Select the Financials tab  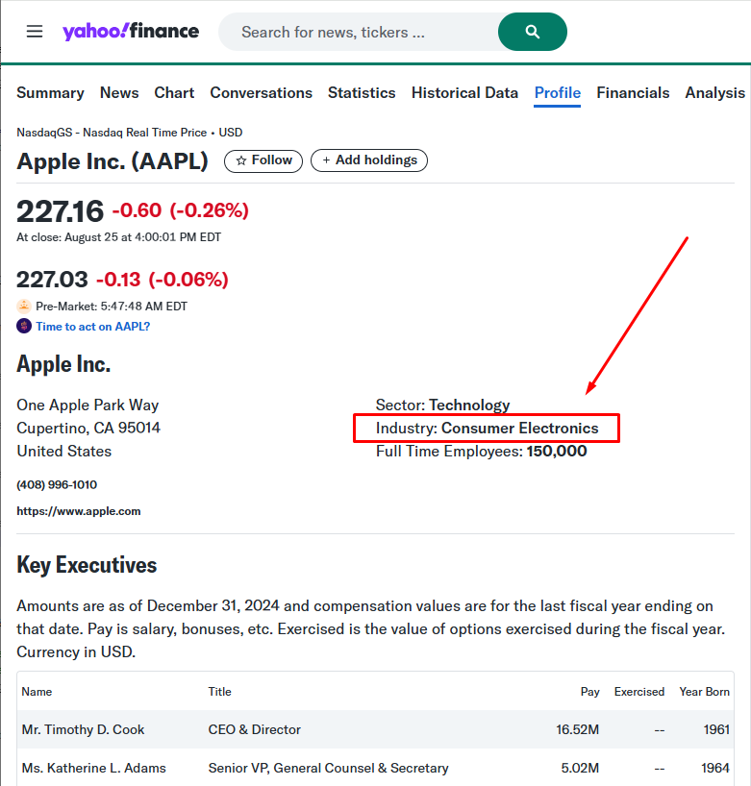(x=633, y=93)
